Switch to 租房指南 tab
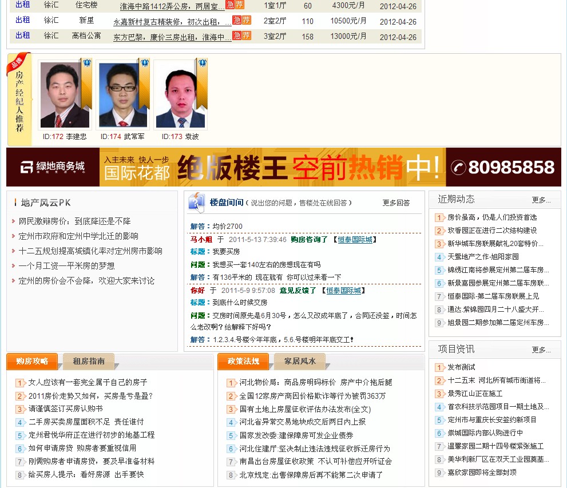The width and height of the screenshot is (567, 488). click(x=89, y=361)
